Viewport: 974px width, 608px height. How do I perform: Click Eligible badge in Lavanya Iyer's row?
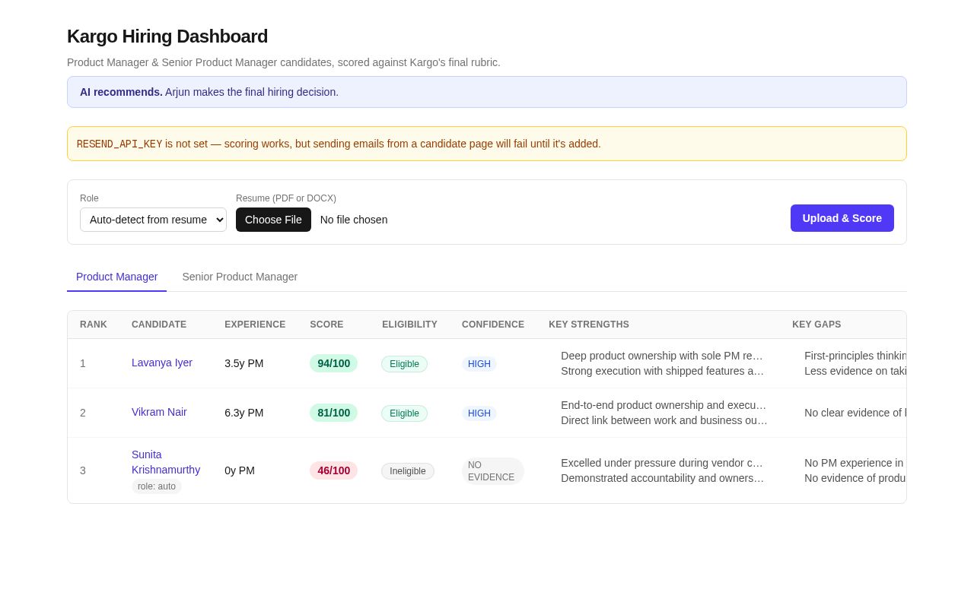404,364
